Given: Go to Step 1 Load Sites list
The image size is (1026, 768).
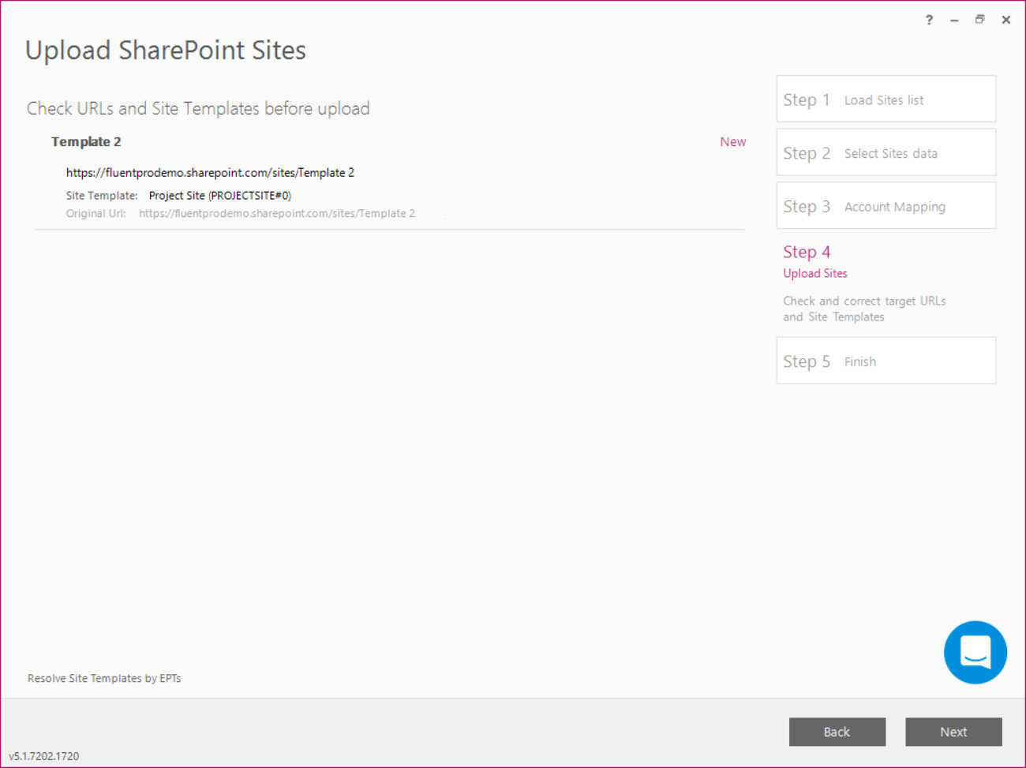Looking at the screenshot, I should click(886, 99).
